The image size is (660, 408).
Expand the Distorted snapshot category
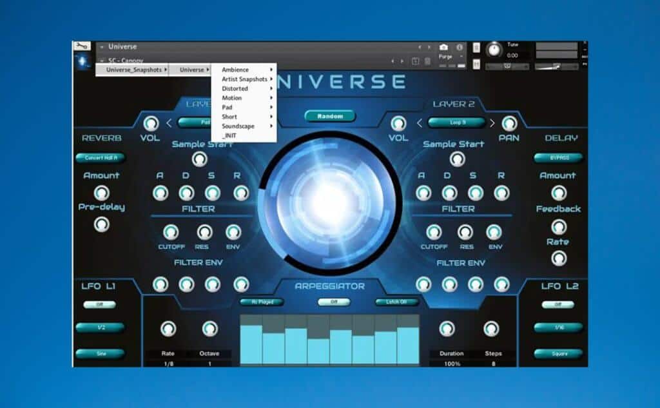pos(244,88)
